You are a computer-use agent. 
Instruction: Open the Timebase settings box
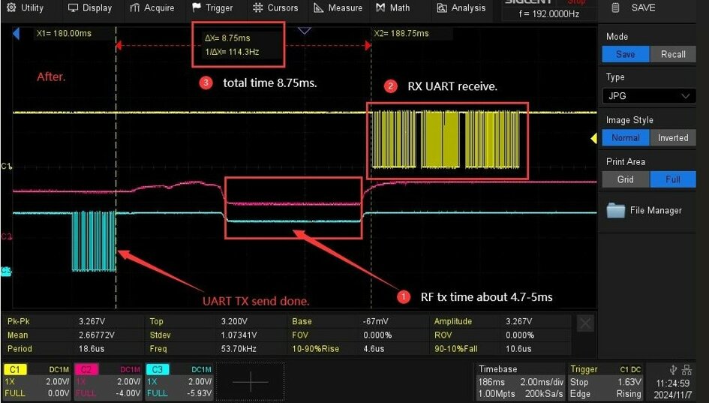coord(520,381)
